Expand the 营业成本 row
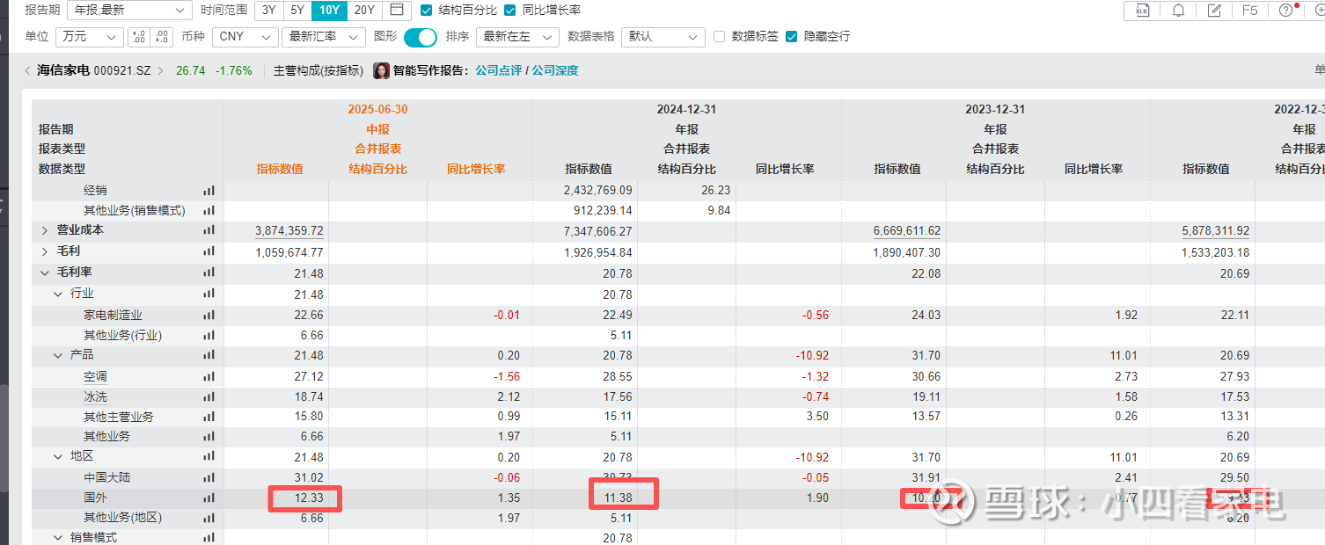1325x545 pixels. tap(45, 230)
